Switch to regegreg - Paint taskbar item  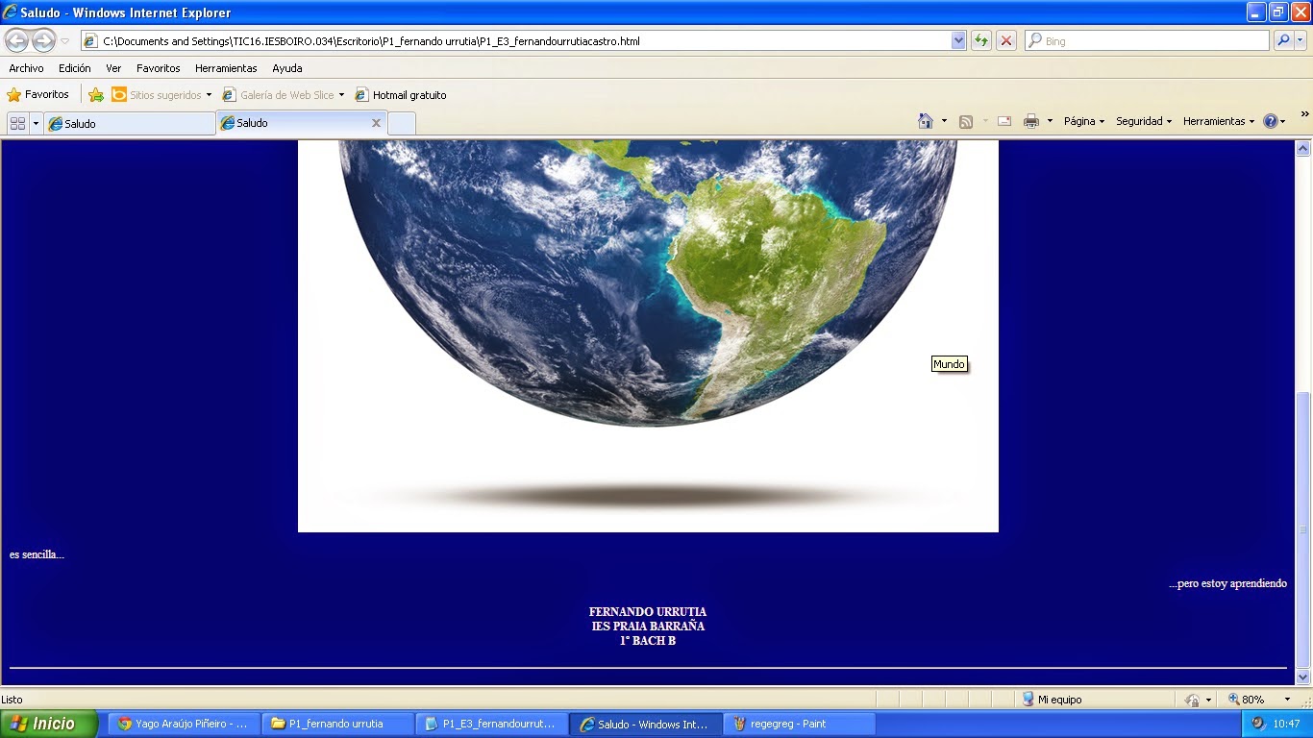pos(799,724)
